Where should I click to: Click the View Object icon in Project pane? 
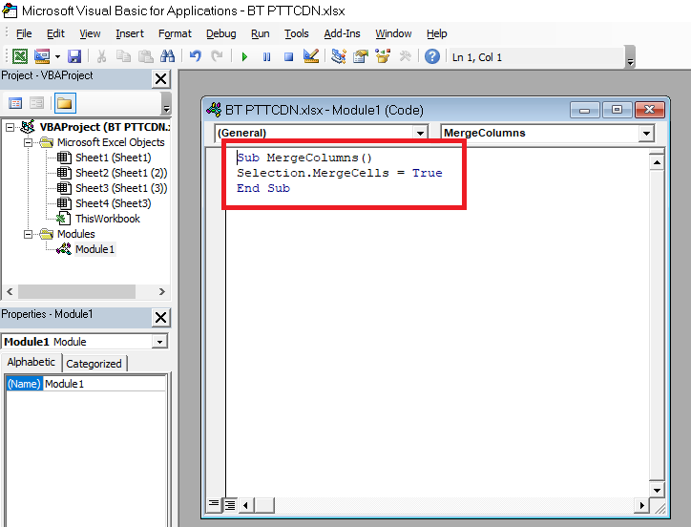coord(36,103)
